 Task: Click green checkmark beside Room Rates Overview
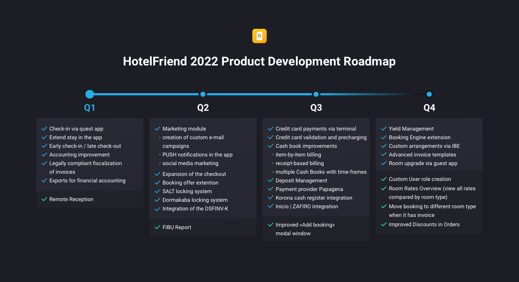384,188
